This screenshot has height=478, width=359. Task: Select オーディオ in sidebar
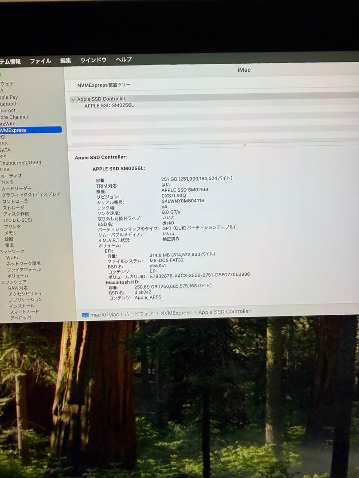coord(11,176)
